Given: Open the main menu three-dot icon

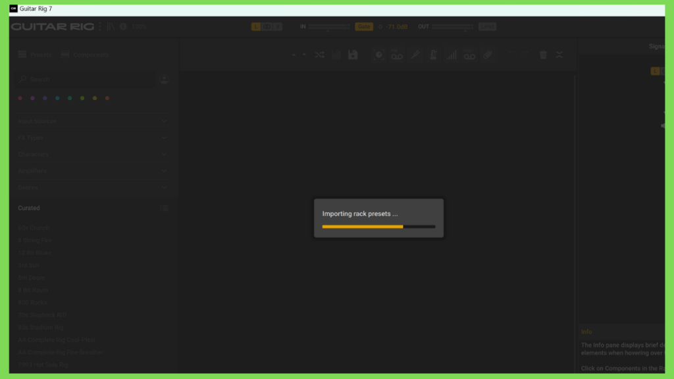Looking at the screenshot, I should (x=100, y=26).
